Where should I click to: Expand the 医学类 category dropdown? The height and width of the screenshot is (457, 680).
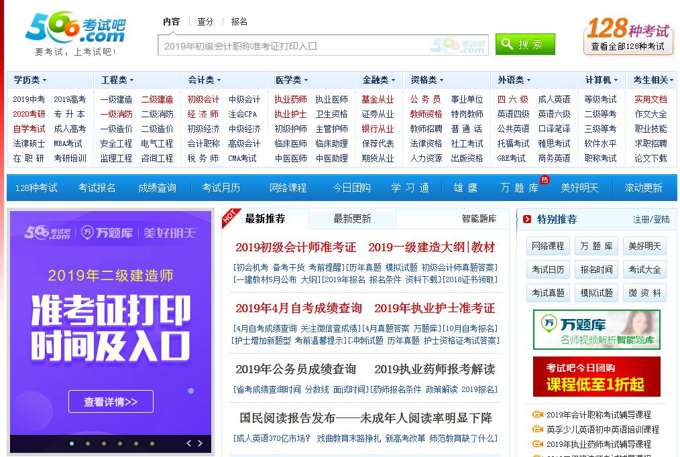pyautogui.click(x=292, y=80)
